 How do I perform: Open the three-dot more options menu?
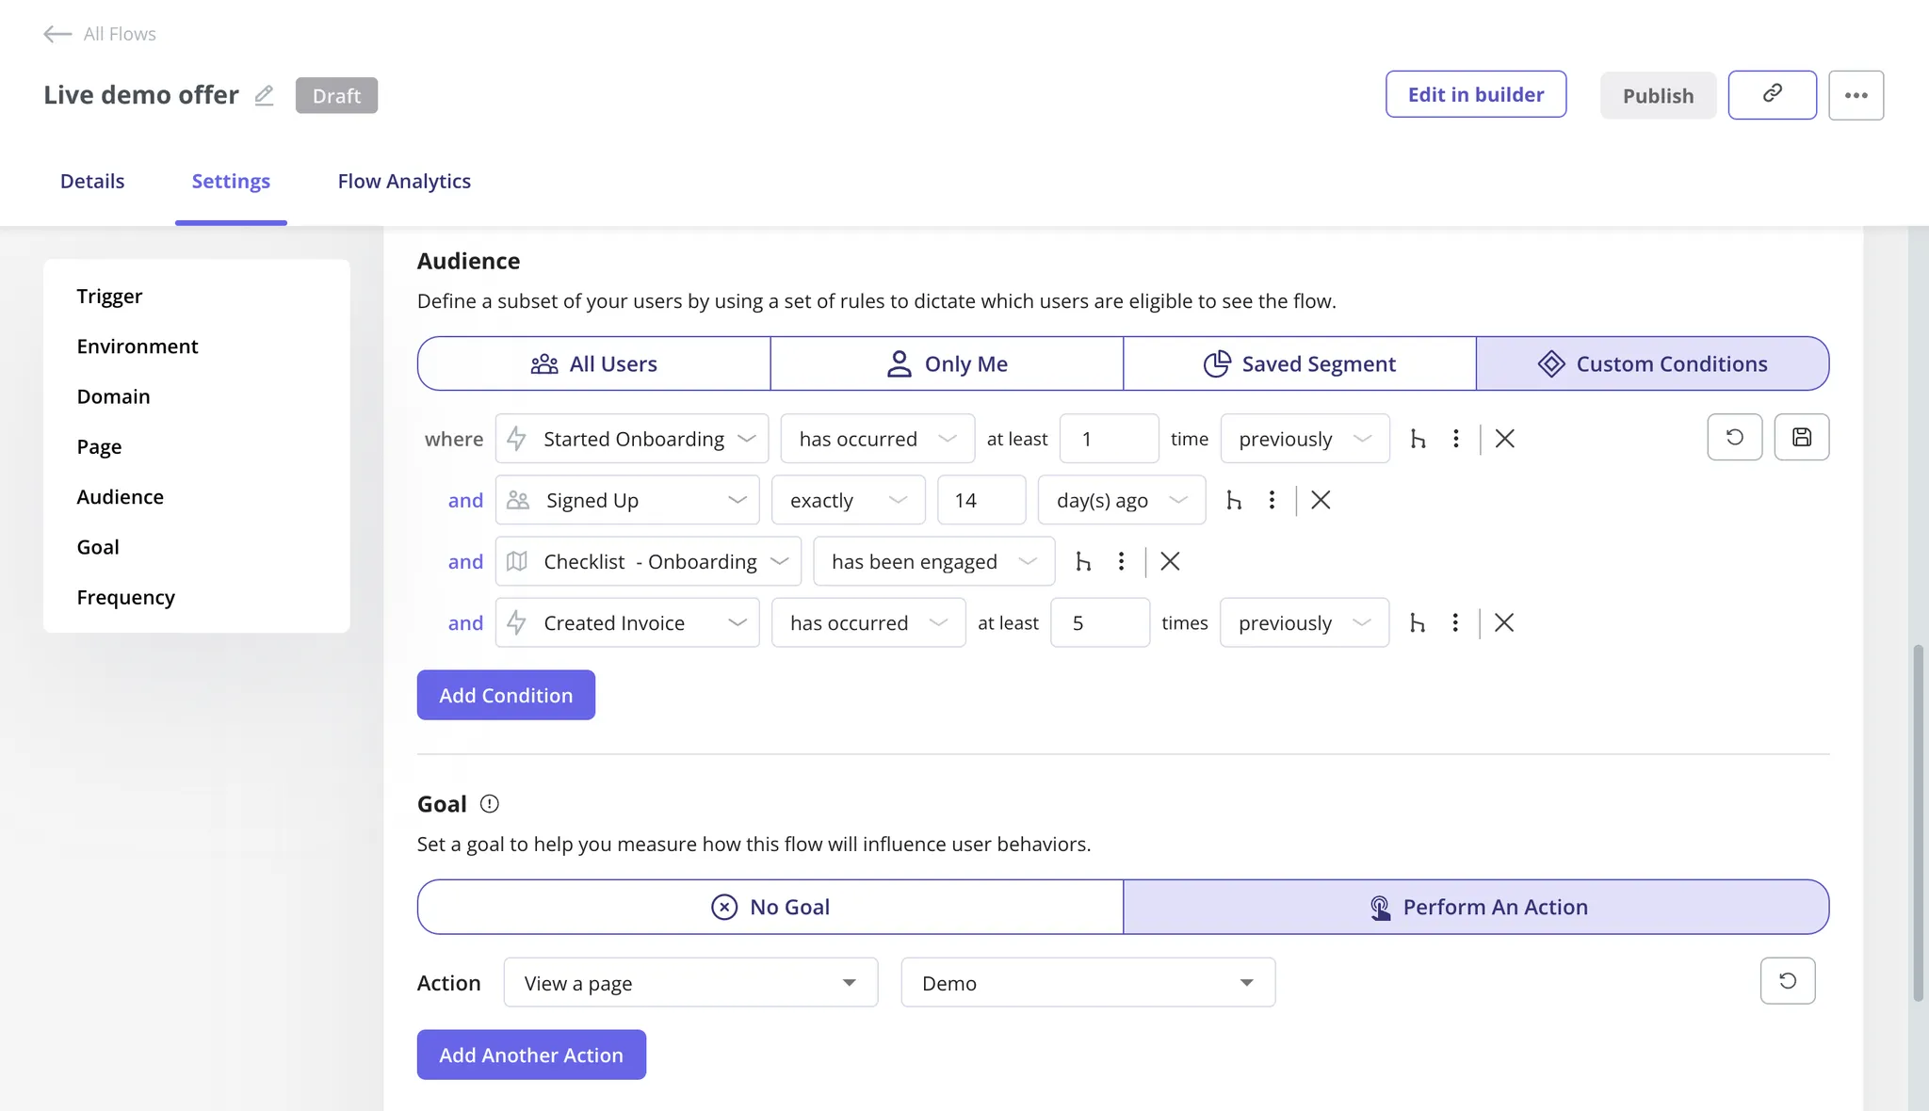coord(1856,95)
